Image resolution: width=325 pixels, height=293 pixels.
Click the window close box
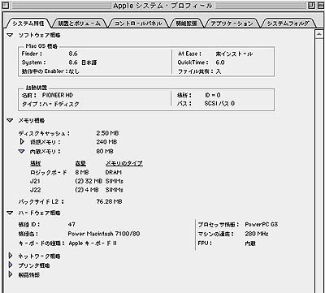6,6
